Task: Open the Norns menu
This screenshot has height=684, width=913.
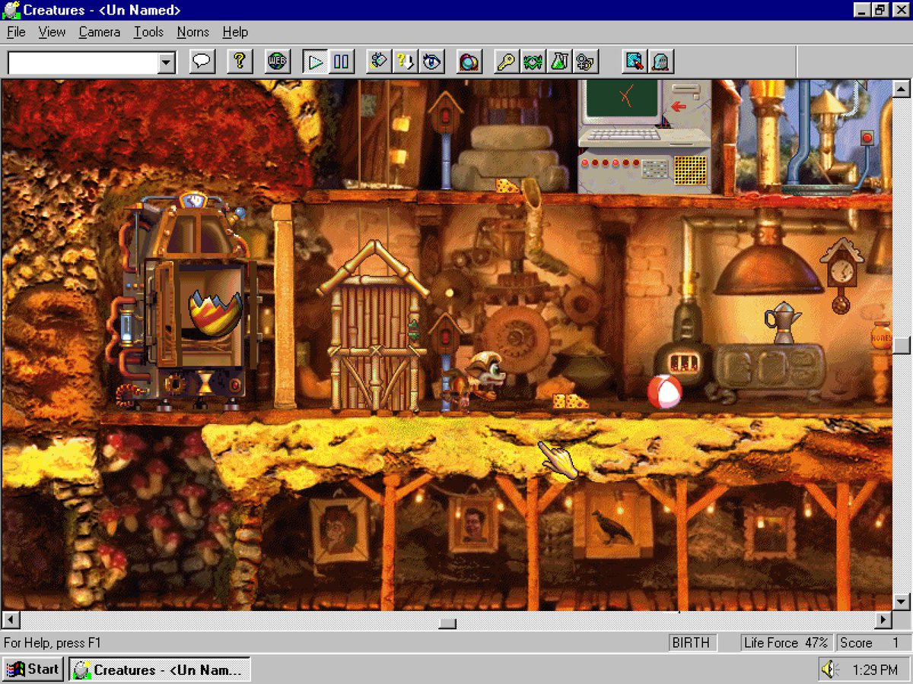Action: pos(193,32)
